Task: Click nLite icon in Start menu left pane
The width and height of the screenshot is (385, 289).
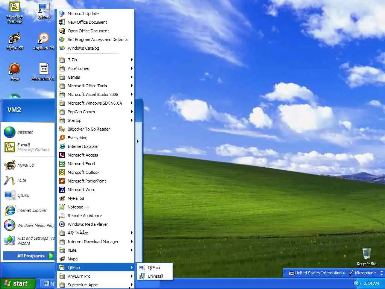Action: [x=9, y=180]
